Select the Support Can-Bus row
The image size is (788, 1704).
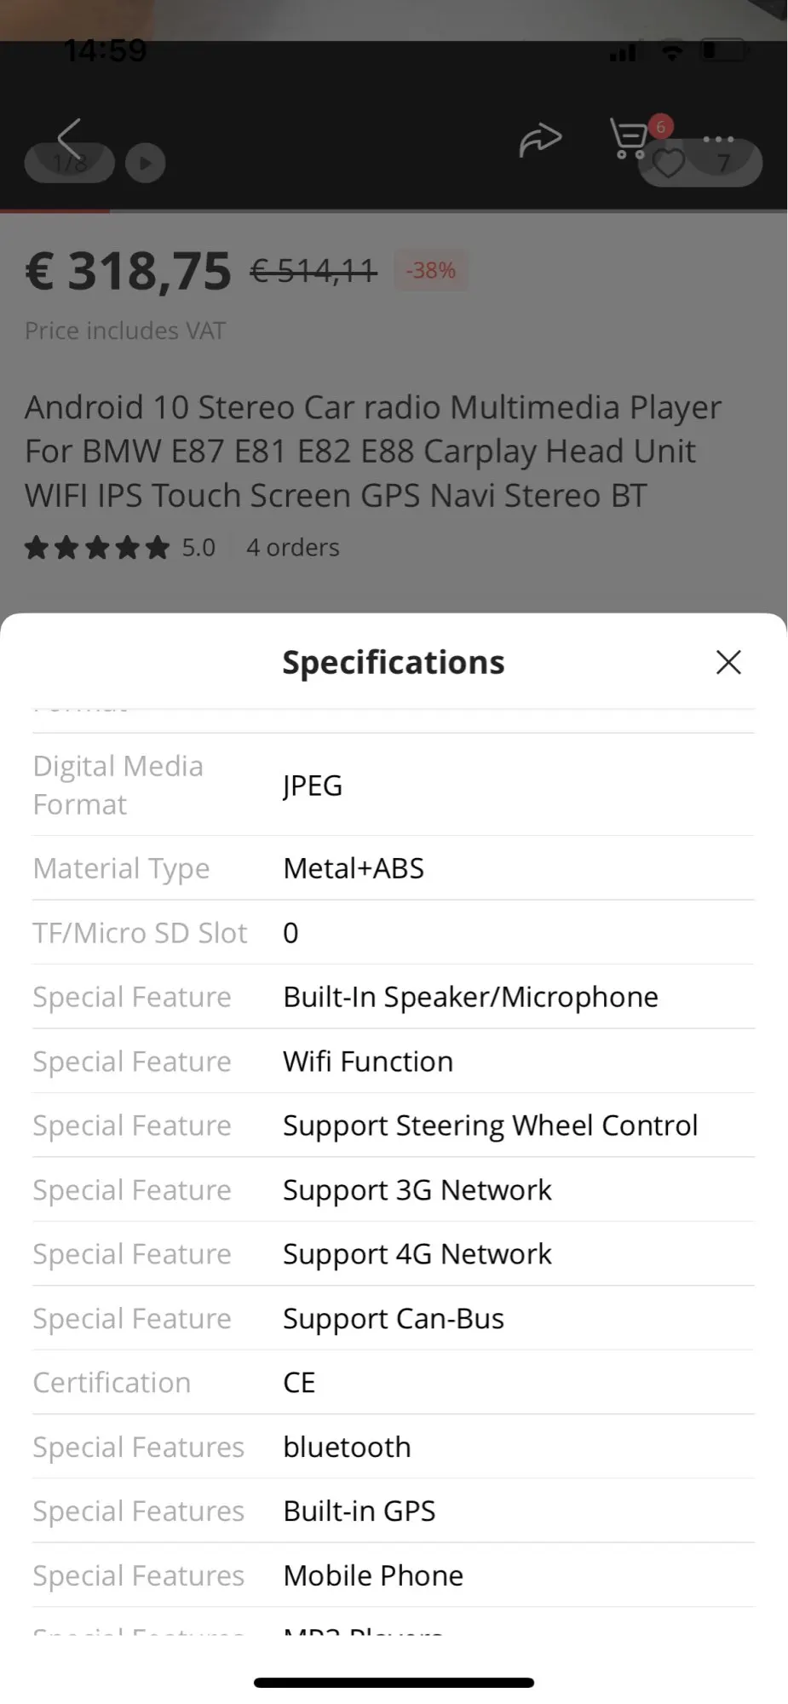click(x=393, y=1319)
